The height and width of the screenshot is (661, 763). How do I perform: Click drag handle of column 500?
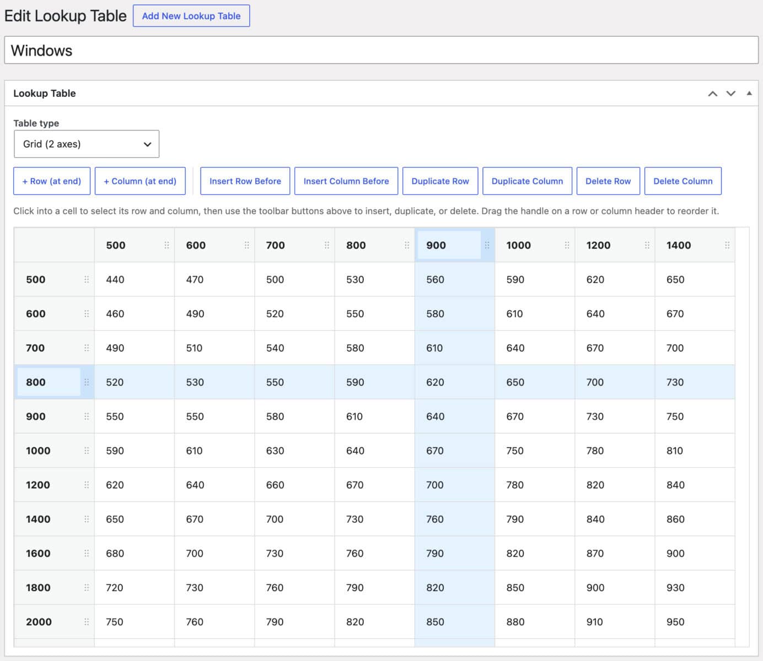click(x=166, y=245)
